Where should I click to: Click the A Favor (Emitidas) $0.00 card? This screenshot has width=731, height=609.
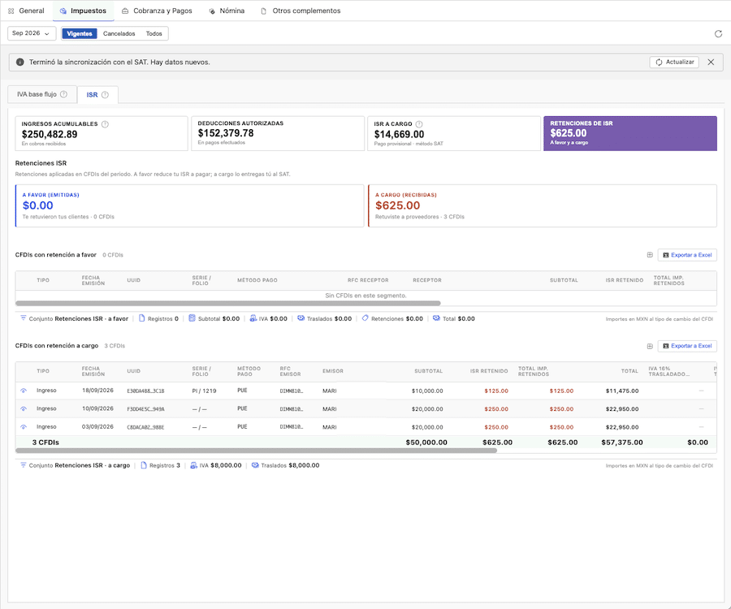[190, 206]
